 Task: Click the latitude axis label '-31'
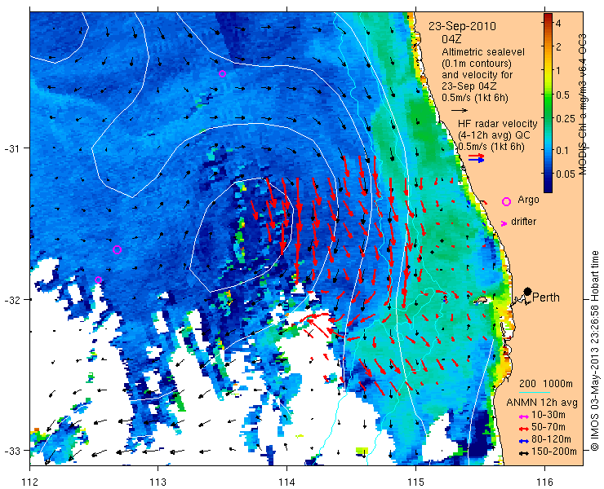coord(11,148)
